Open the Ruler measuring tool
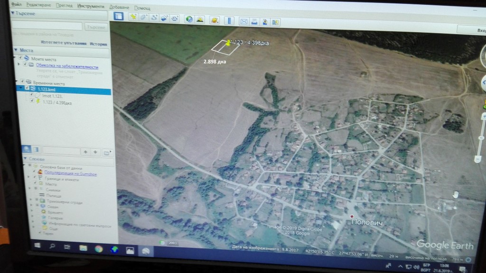 (229, 20)
